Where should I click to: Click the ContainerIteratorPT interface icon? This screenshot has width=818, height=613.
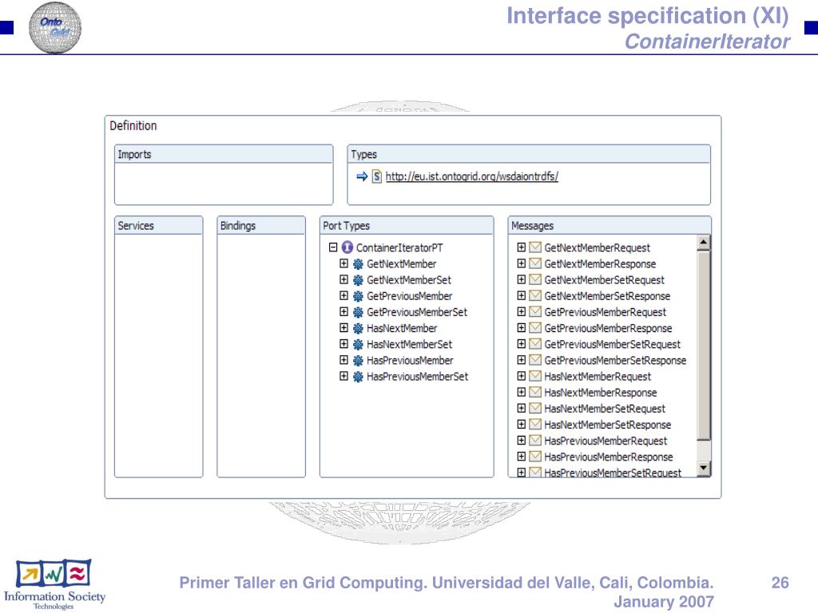347,247
